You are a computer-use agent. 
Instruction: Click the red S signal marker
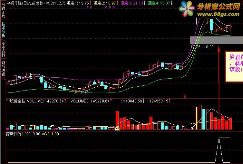185,96
